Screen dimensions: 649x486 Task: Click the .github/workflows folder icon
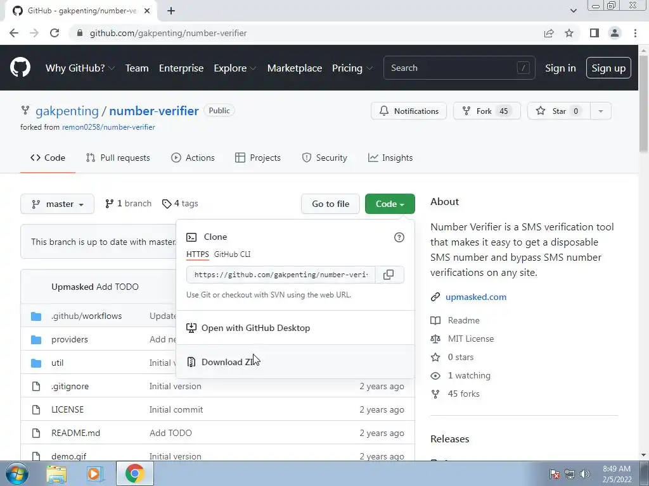click(x=36, y=316)
